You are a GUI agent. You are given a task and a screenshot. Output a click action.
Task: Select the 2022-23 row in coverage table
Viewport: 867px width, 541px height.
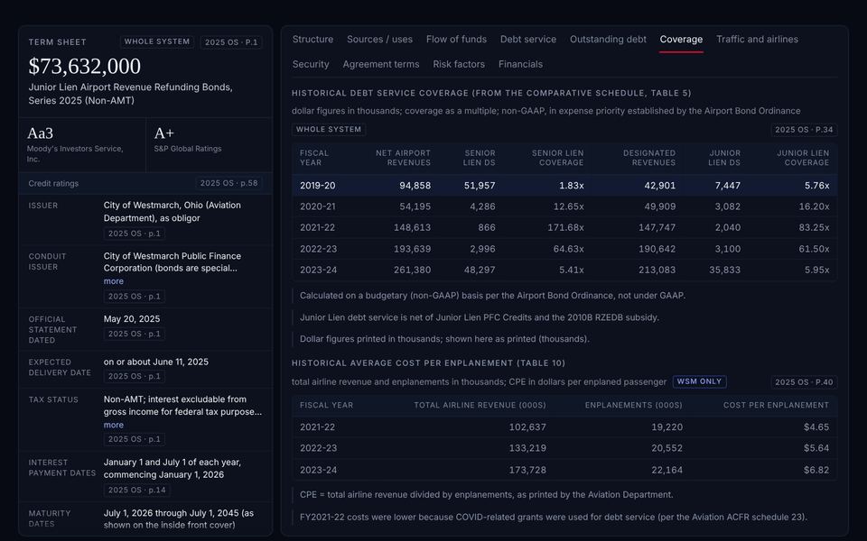(x=564, y=249)
